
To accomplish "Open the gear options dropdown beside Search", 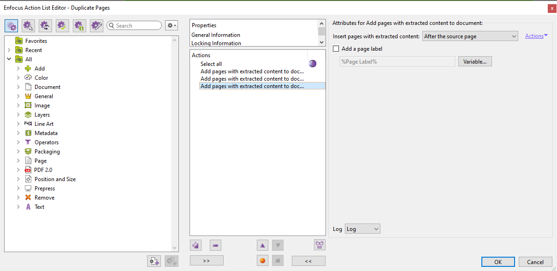I will [x=172, y=26].
